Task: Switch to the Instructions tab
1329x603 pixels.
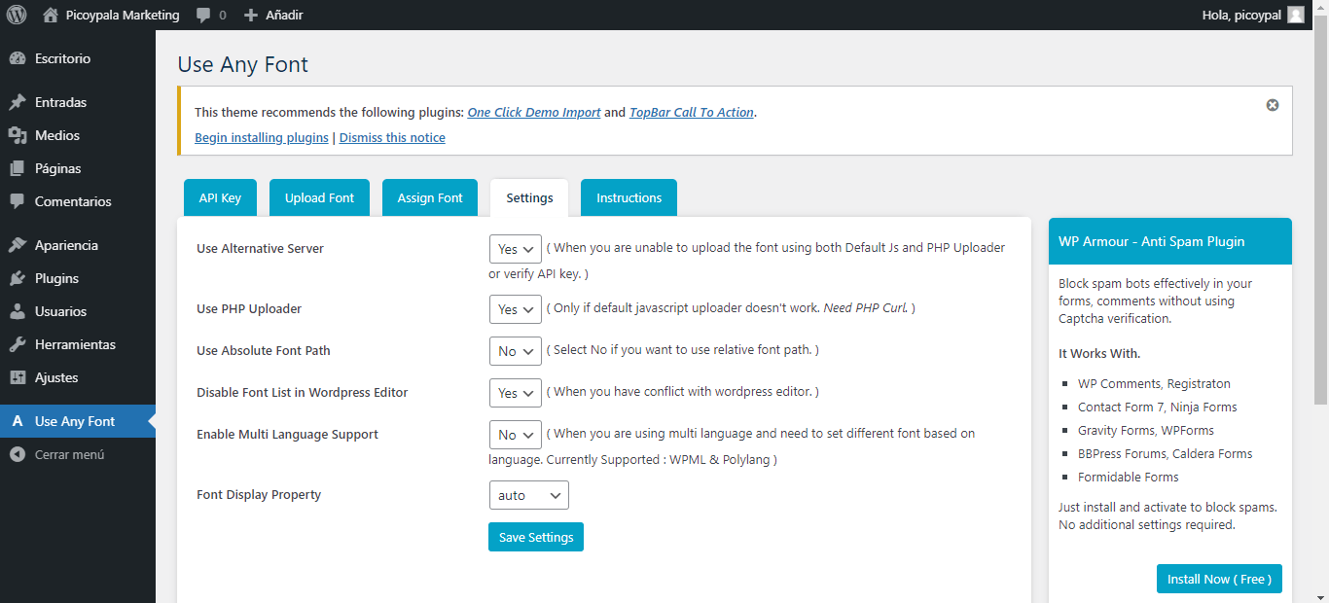Action: [629, 197]
